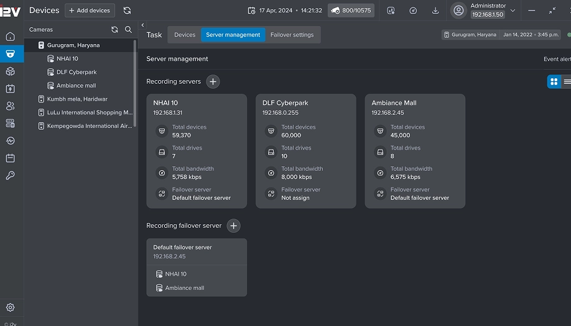Switch to the Devices tab
This screenshot has height=326, width=571.
coord(185,35)
